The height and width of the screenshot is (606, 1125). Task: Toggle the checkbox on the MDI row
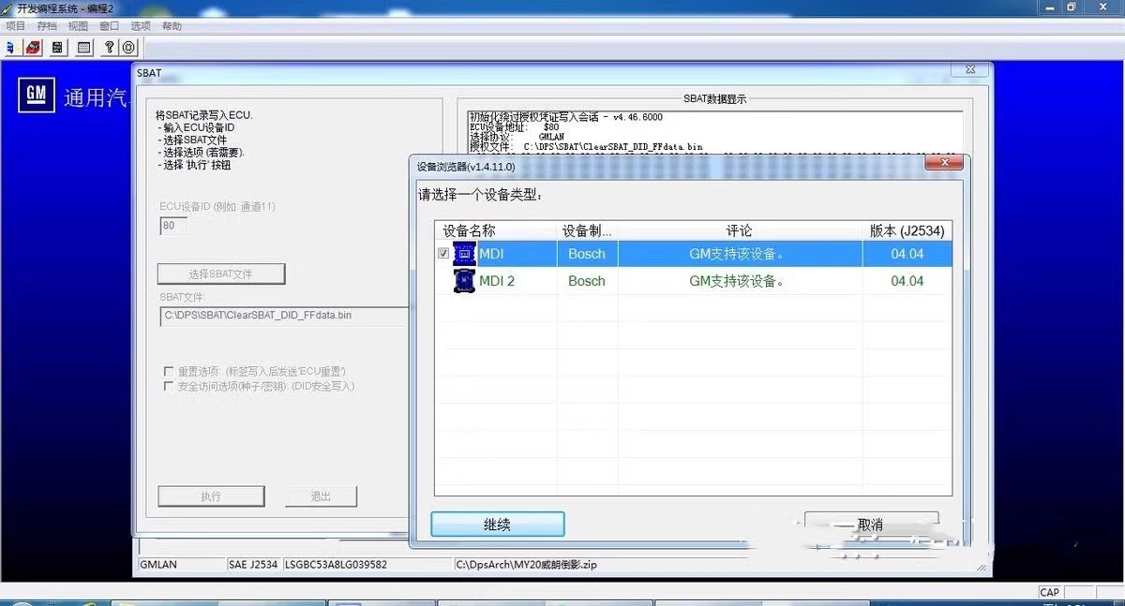click(x=443, y=254)
